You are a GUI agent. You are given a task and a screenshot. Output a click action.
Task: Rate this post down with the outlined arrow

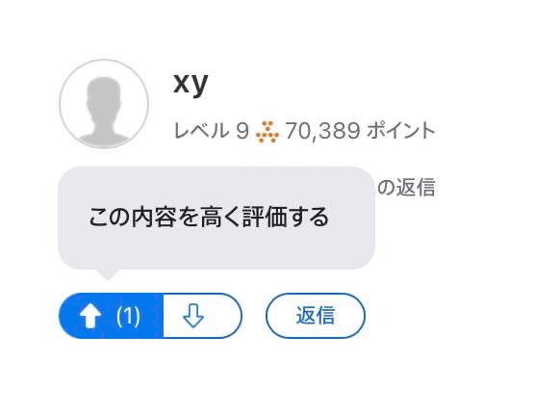(x=193, y=316)
